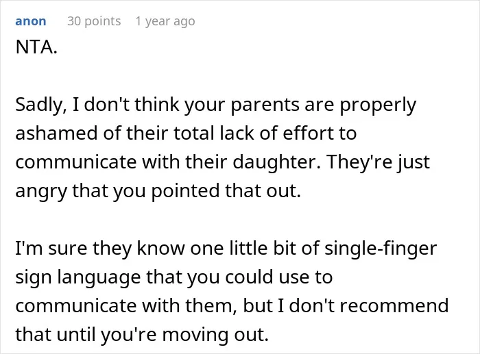Click the word single-finger
The width and height of the screenshot is (480, 354).
381,249
